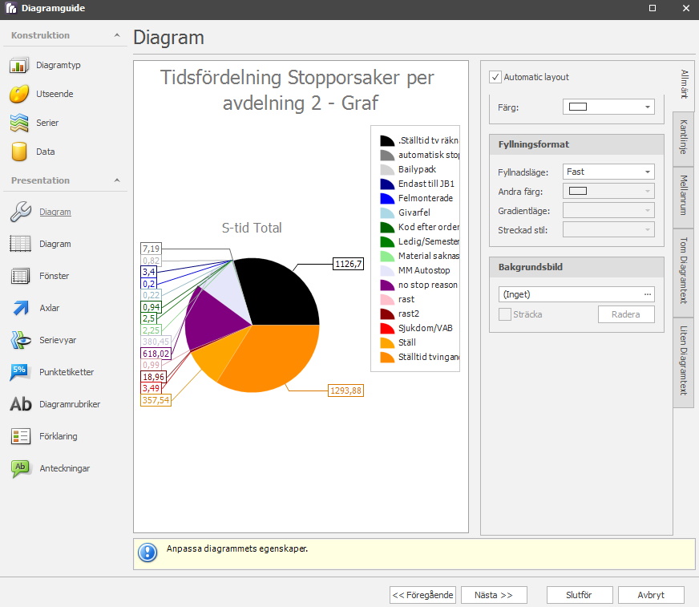The image size is (699, 607).
Task: Collapse the Presentation section
Action: tap(117, 180)
